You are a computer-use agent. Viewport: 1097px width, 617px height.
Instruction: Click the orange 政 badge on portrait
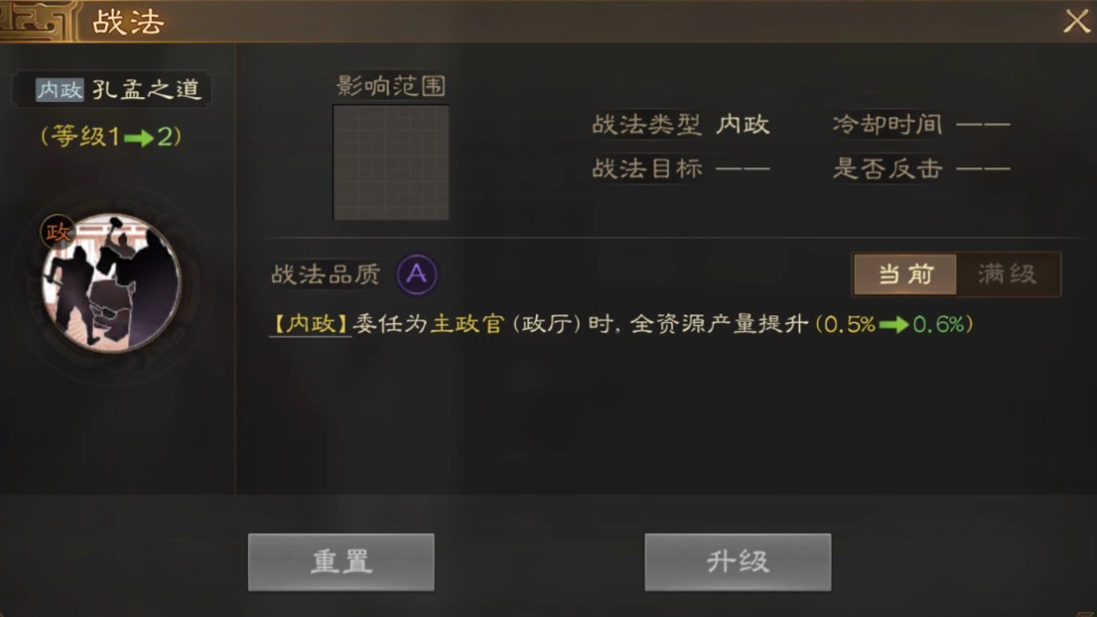point(58,231)
